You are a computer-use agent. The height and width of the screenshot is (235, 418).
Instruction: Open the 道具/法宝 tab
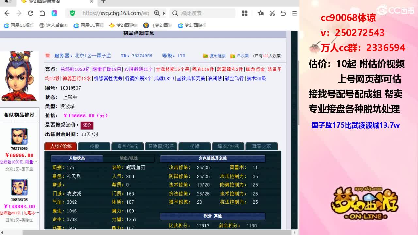click(x=128, y=146)
